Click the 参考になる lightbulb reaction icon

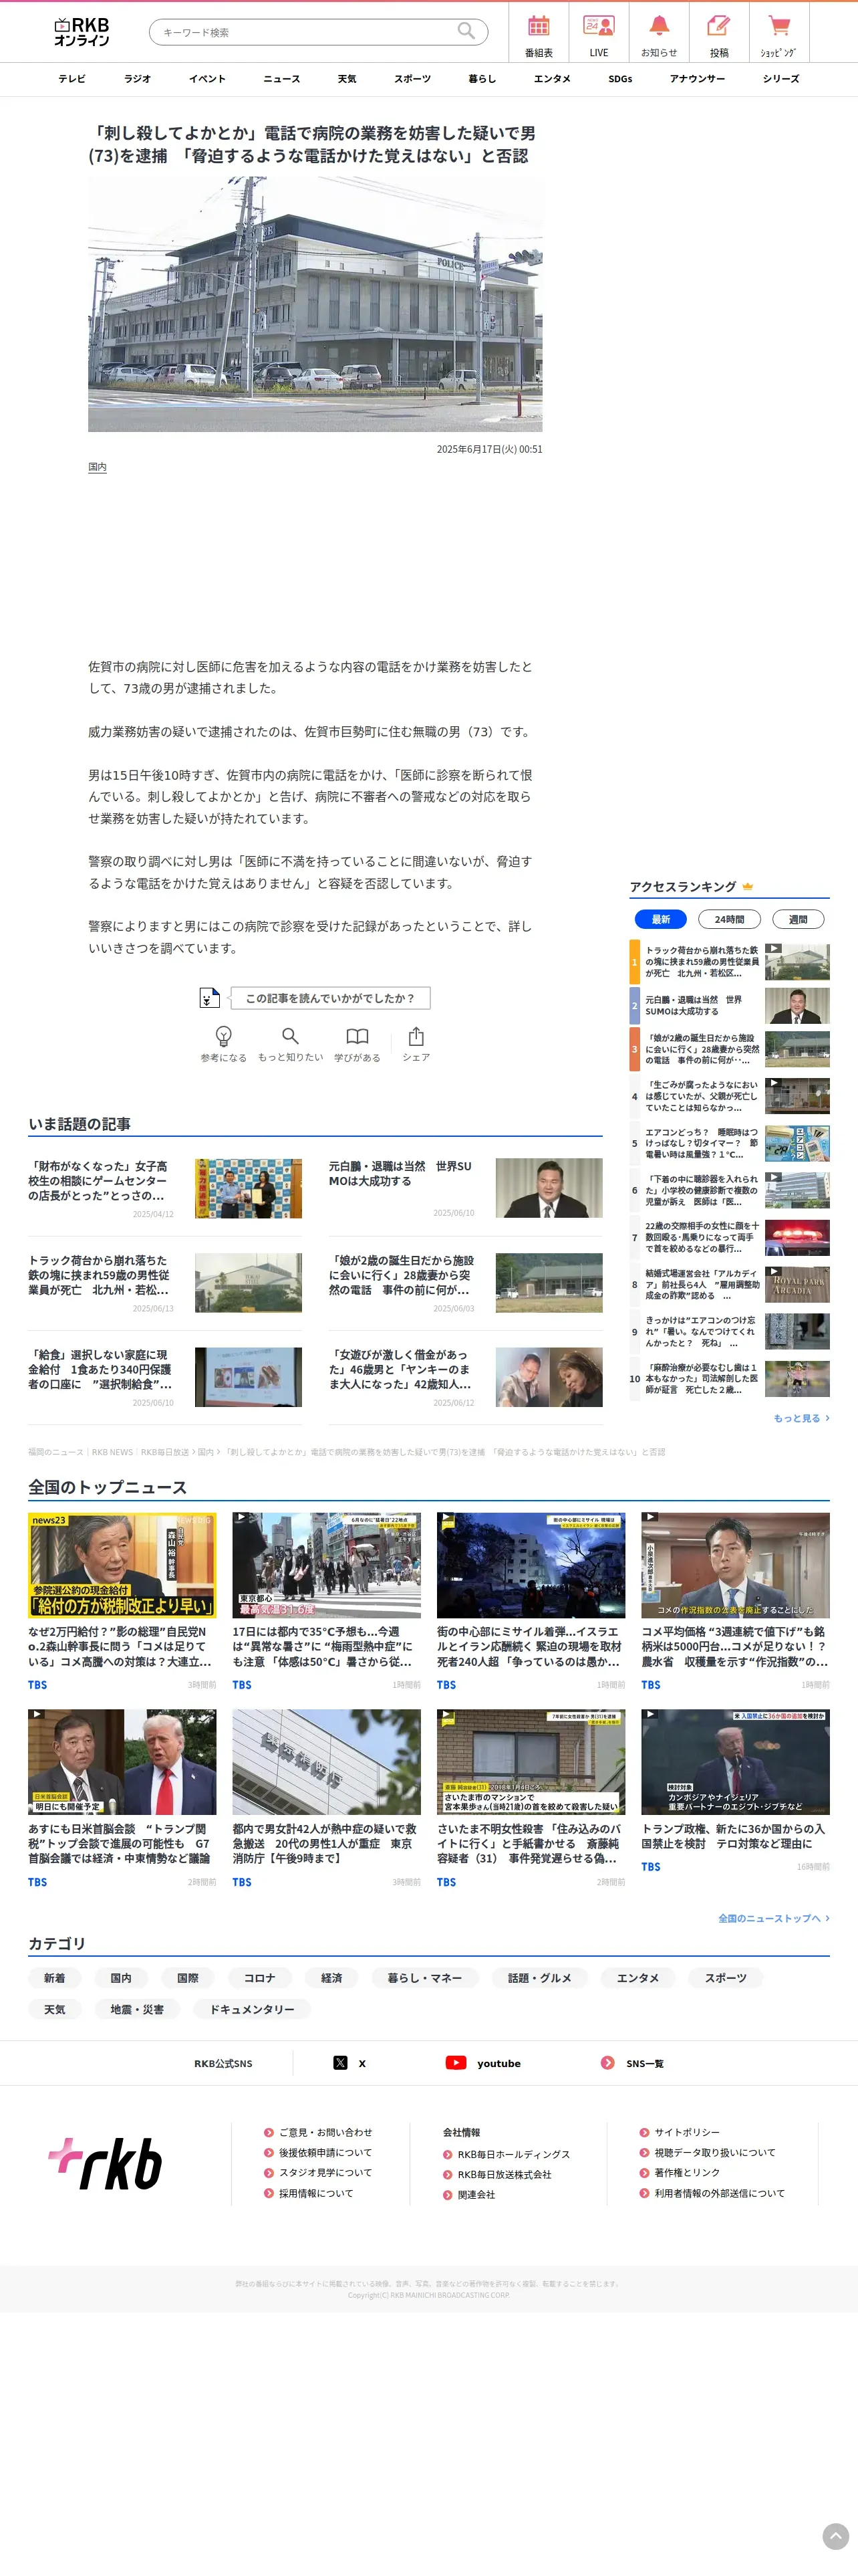click(x=224, y=1036)
